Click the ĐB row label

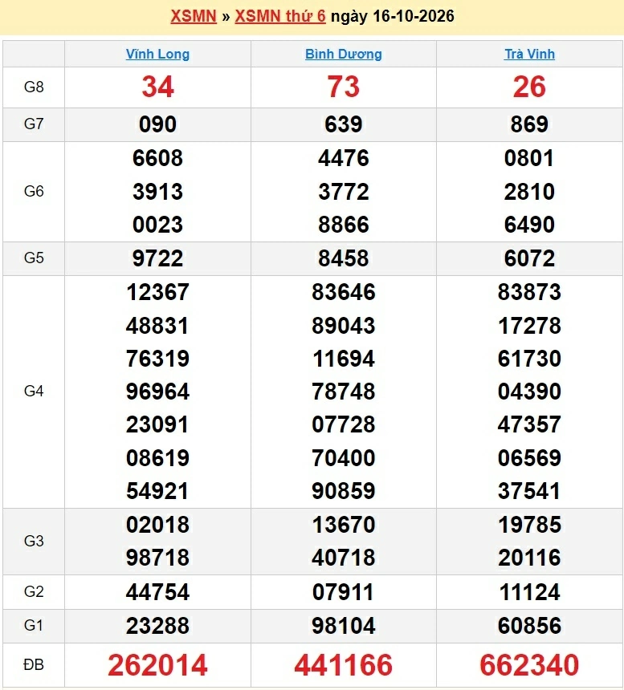(x=34, y=664)
